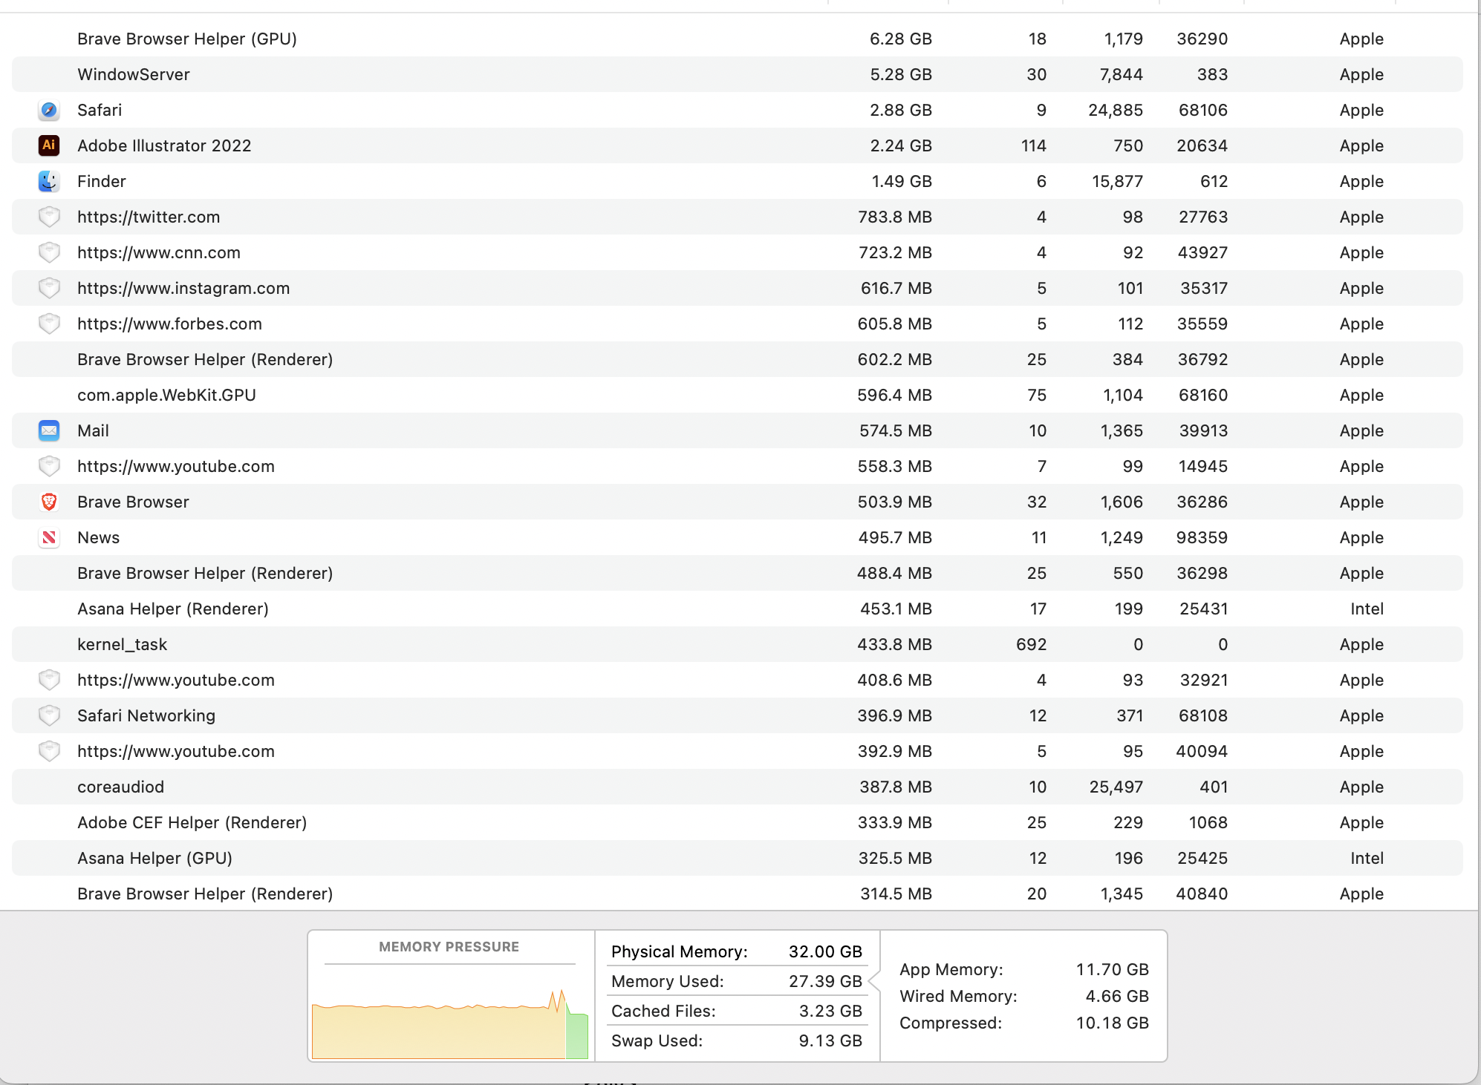Select the Adobe CEF Helper (Renderer) process name

pyautogui.click(x=192, y=822)
